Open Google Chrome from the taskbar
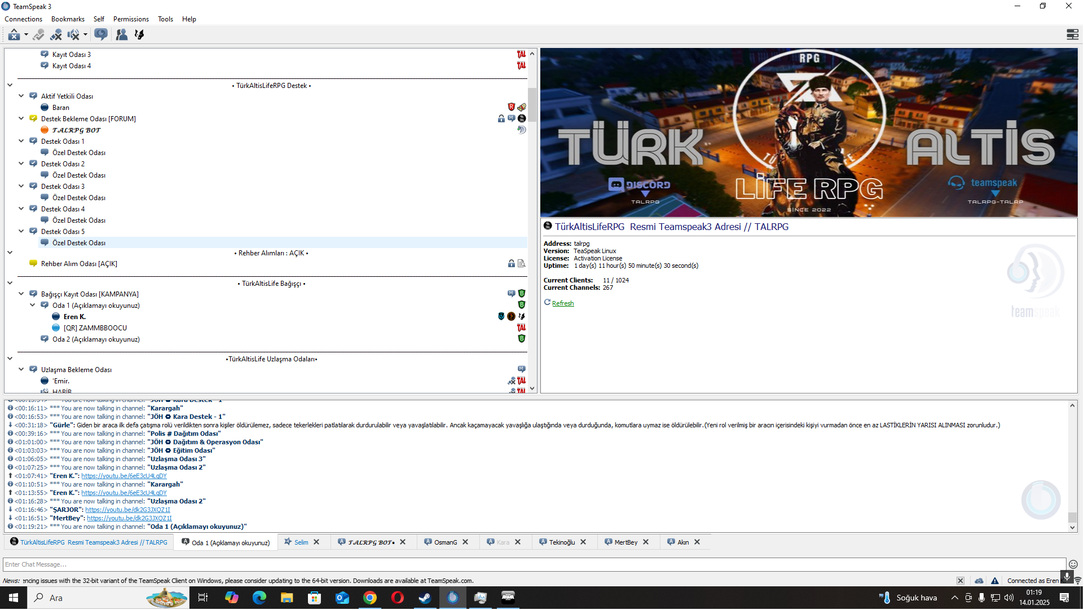The image size is (1084, 610). click(370, 598)
